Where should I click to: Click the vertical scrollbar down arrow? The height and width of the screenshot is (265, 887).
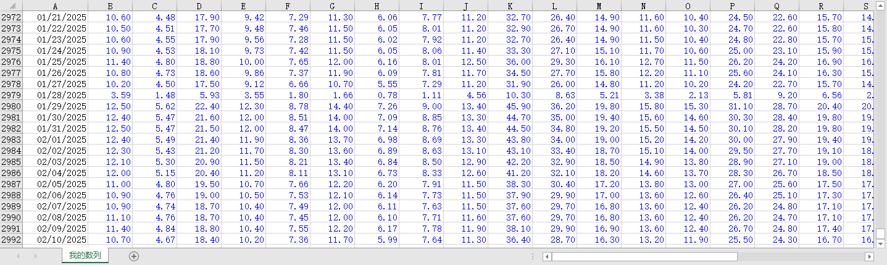[x=880, y=243]
